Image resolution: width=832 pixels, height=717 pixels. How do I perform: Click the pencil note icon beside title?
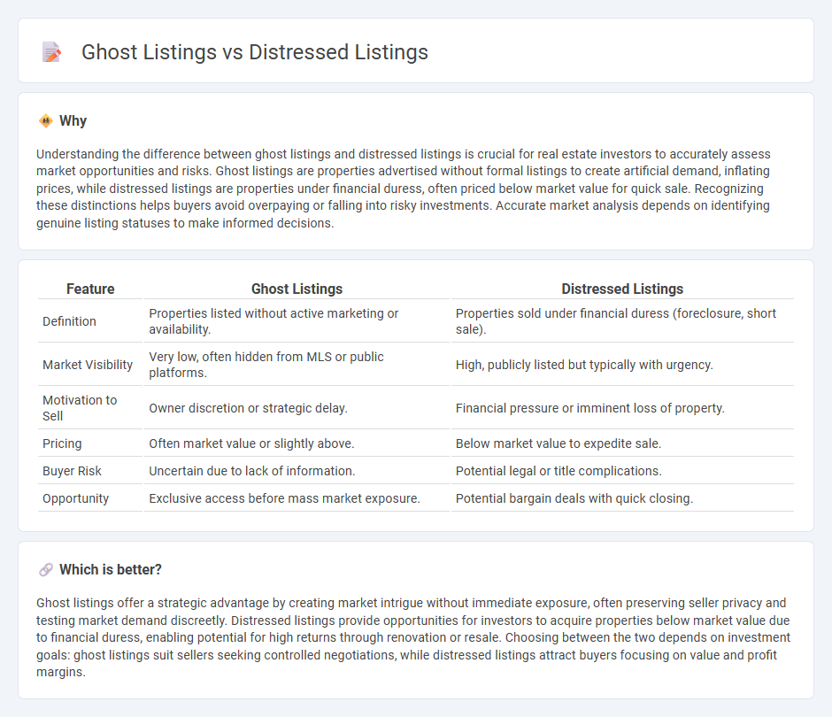click(x=51, y=52)
